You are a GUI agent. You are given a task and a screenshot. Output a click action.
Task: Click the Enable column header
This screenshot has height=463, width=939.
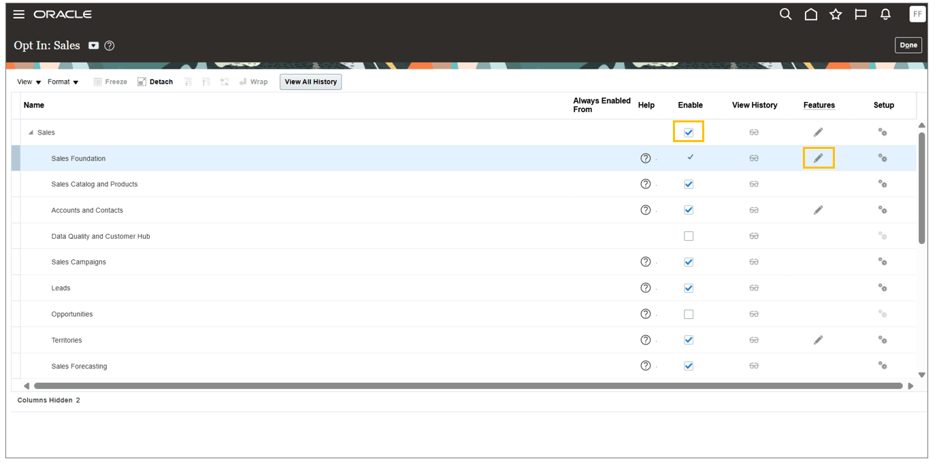click(690, 105)
